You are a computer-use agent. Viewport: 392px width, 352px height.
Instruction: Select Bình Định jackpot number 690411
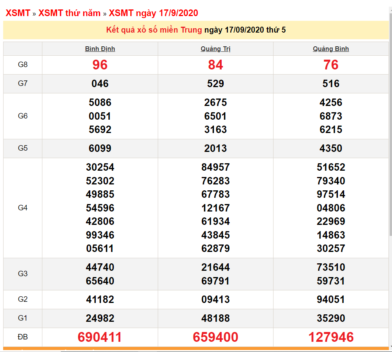[x=99, y=337]
